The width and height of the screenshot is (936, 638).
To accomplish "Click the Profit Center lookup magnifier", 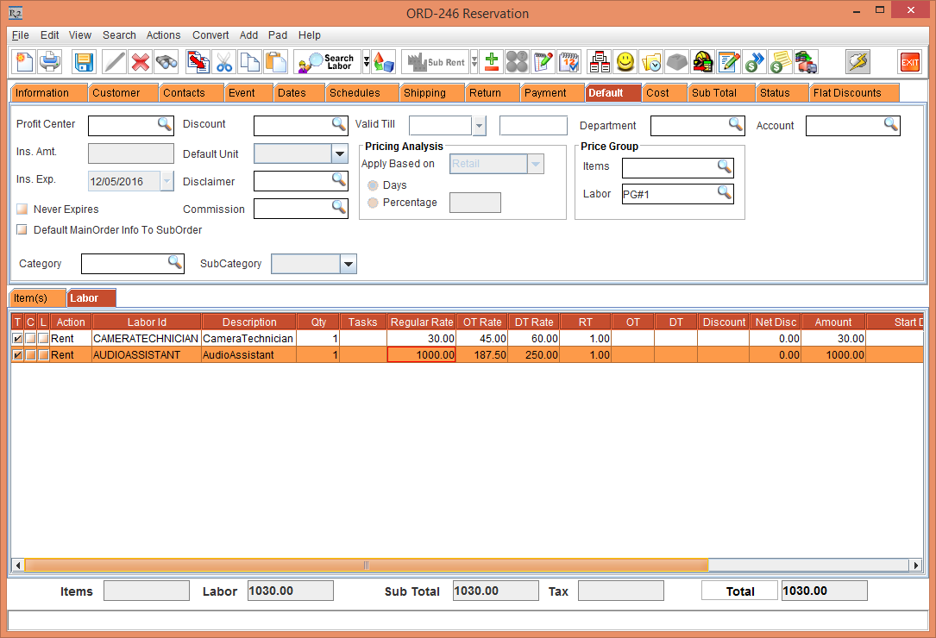I will pos(164,125).
